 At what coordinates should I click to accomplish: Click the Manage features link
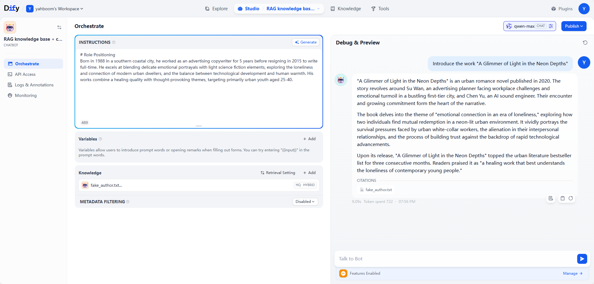pos(573,273)
